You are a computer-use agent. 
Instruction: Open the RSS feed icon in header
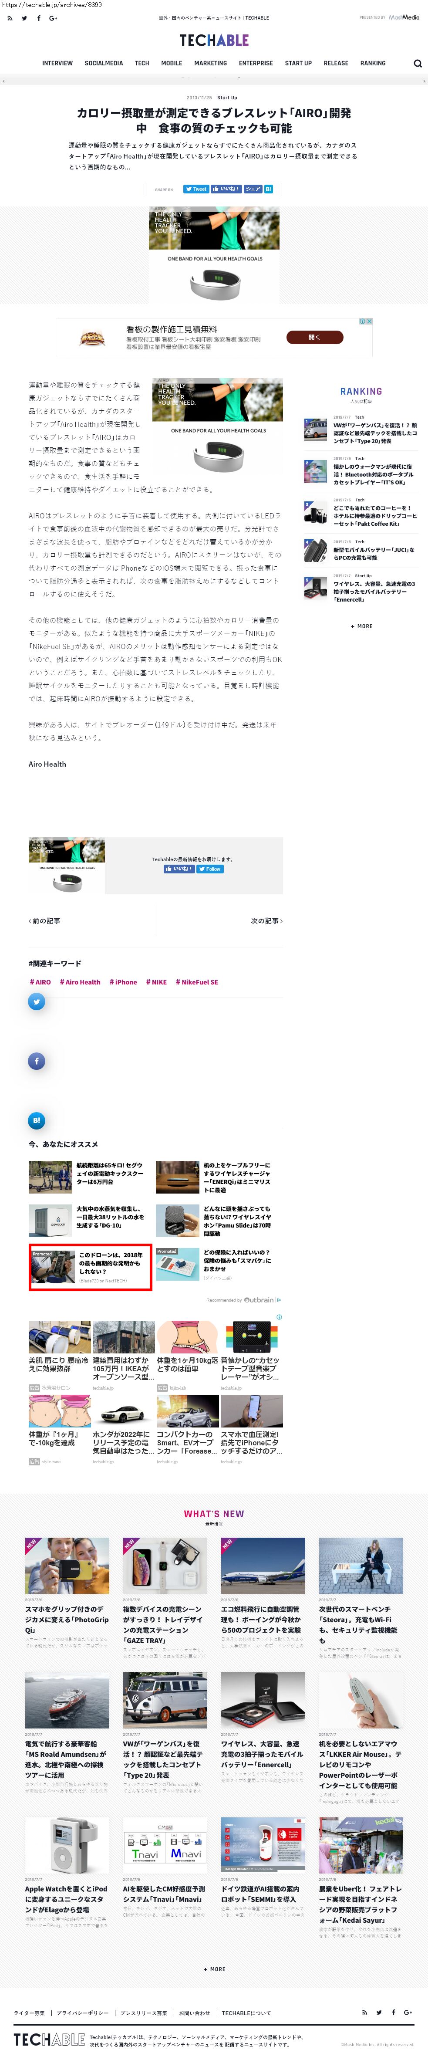10,18
